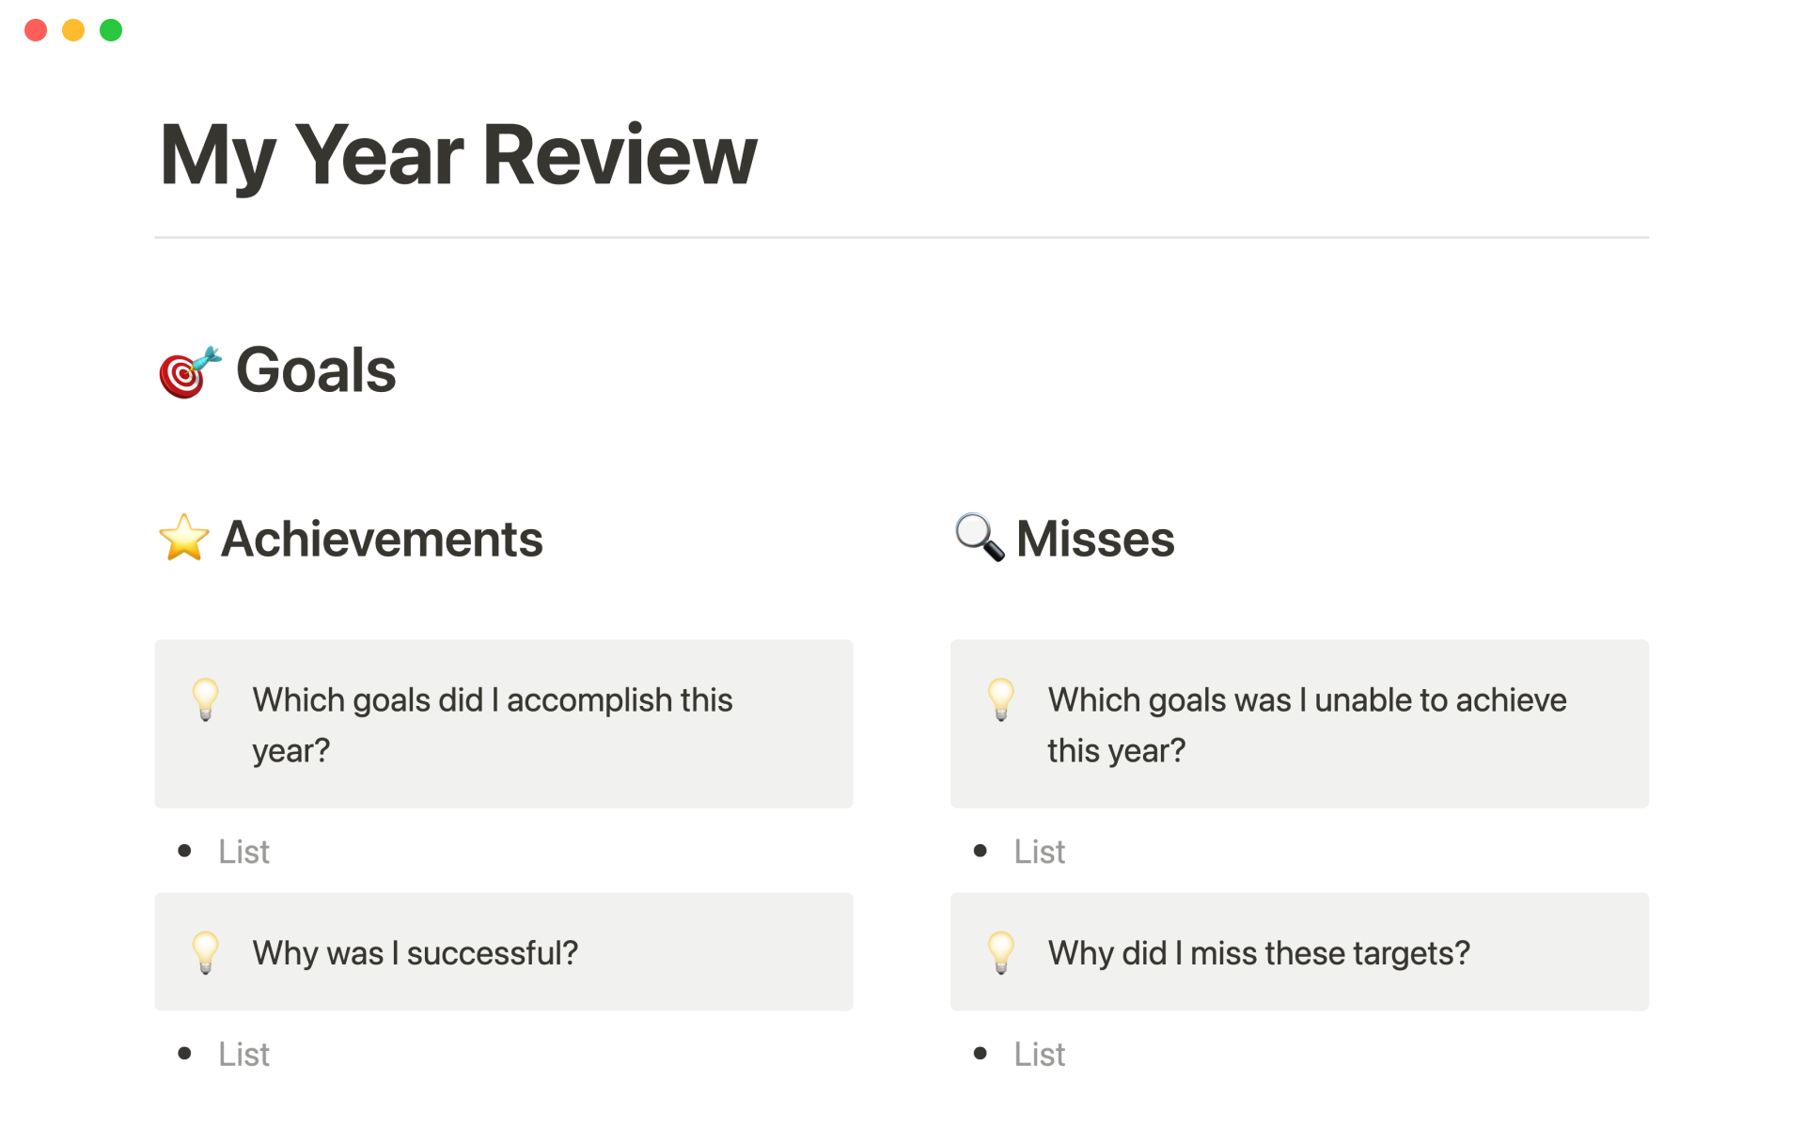Click lightbulb beside 'Why did I miss these targets?'
1805x1128 pixels.
1001,952
